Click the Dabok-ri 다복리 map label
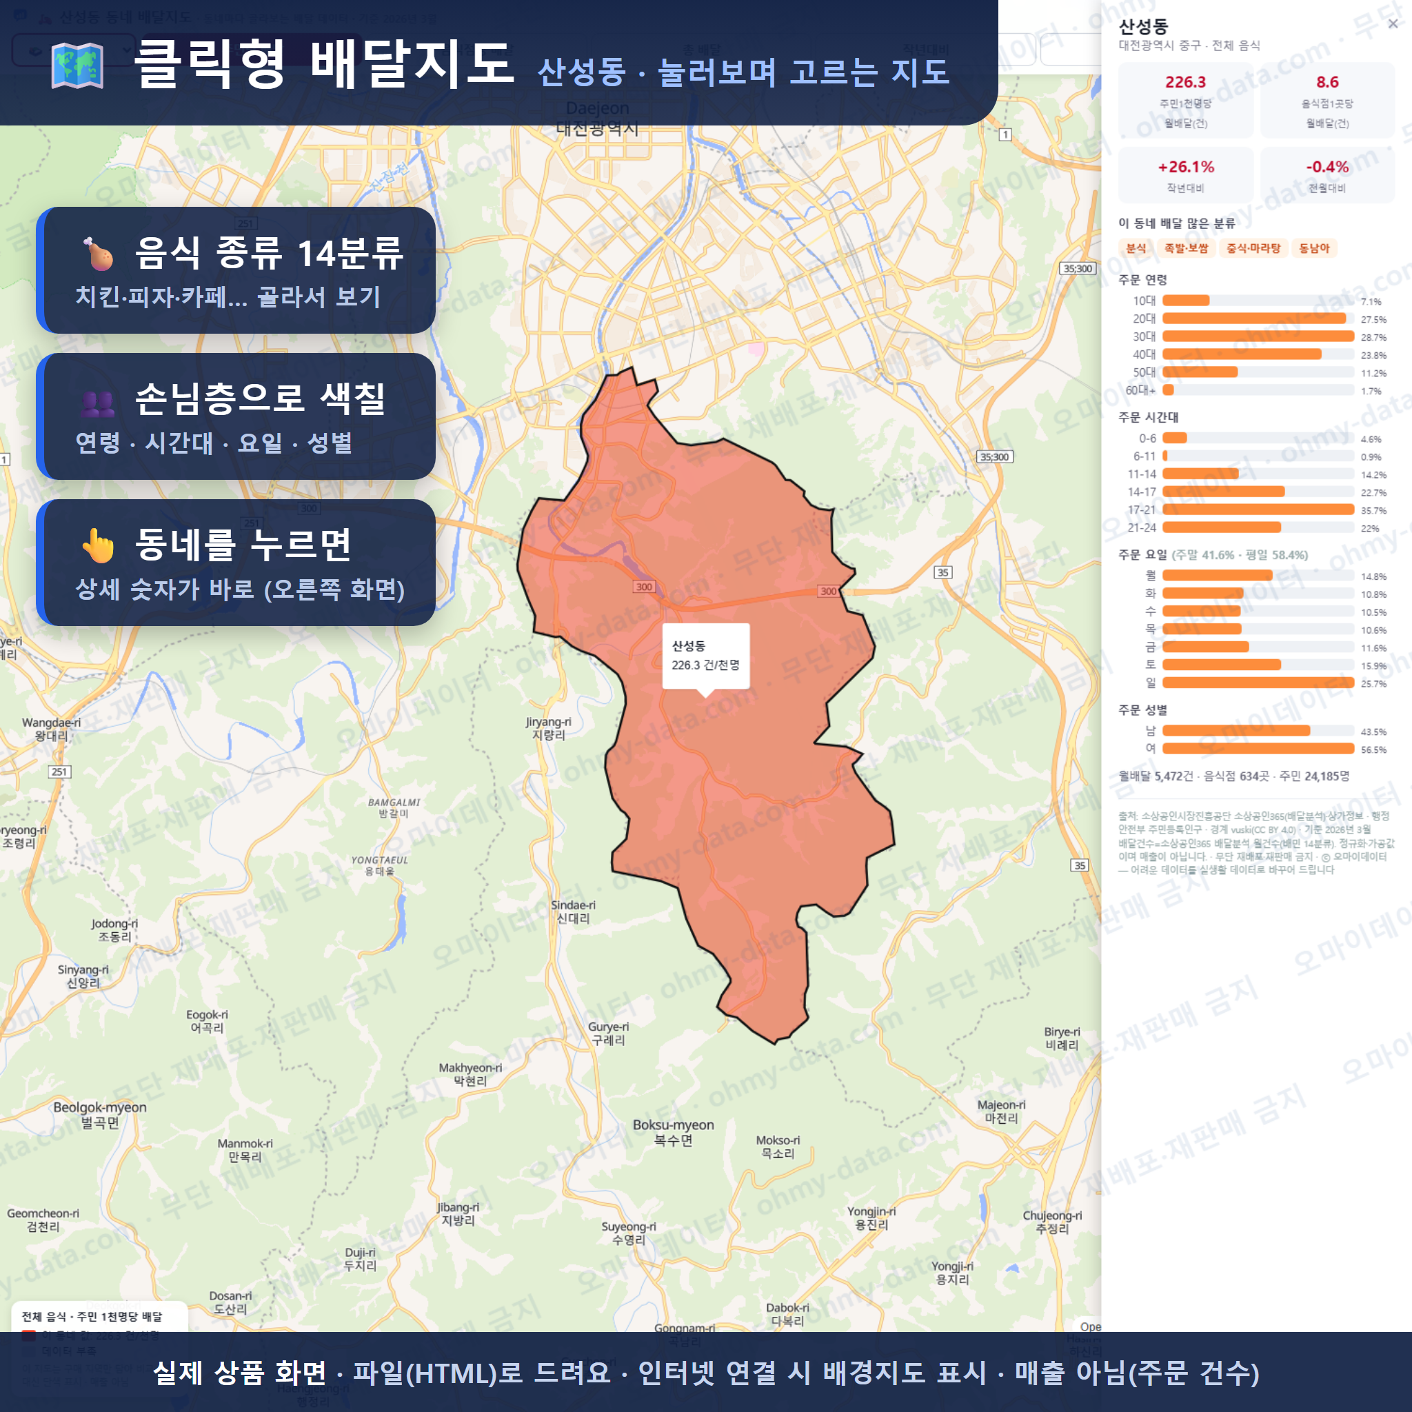 point(787,1315)
